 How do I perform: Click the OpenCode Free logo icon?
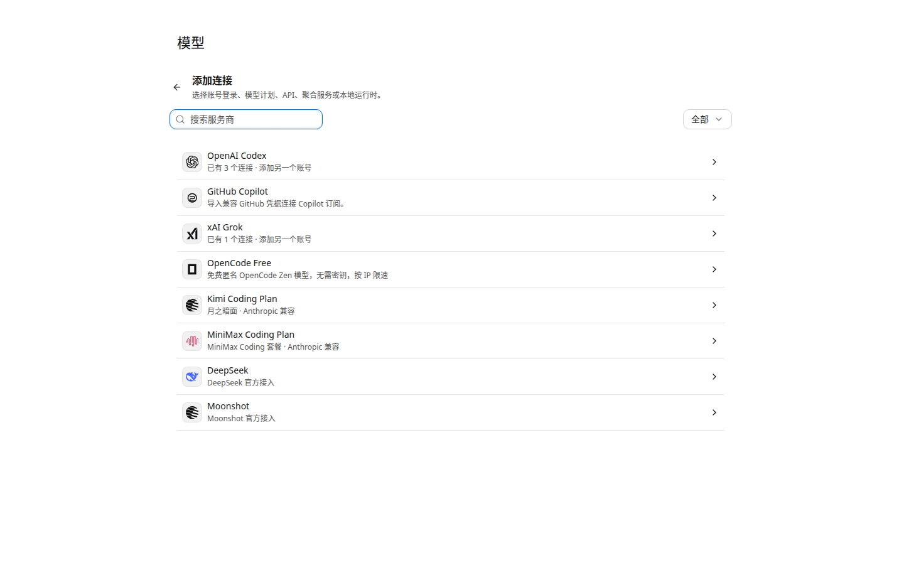(192, 269)
